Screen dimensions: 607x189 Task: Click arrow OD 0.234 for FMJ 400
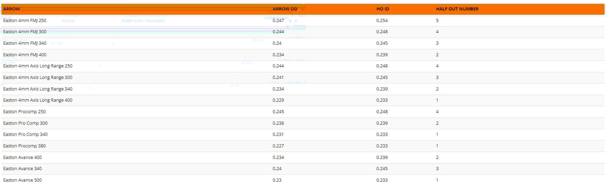pos(278,55)
